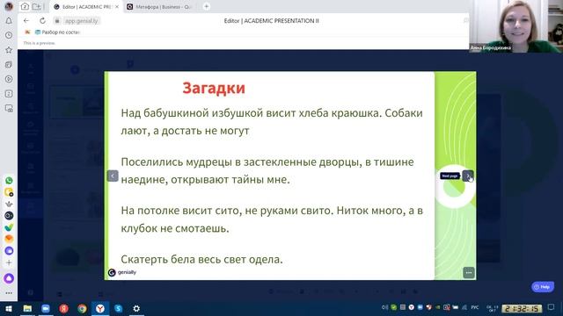Click the Загадки slide title

coord(214,88)
